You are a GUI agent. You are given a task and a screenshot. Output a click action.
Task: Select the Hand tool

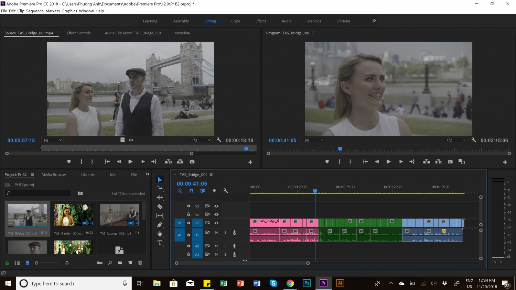(160, 234)
